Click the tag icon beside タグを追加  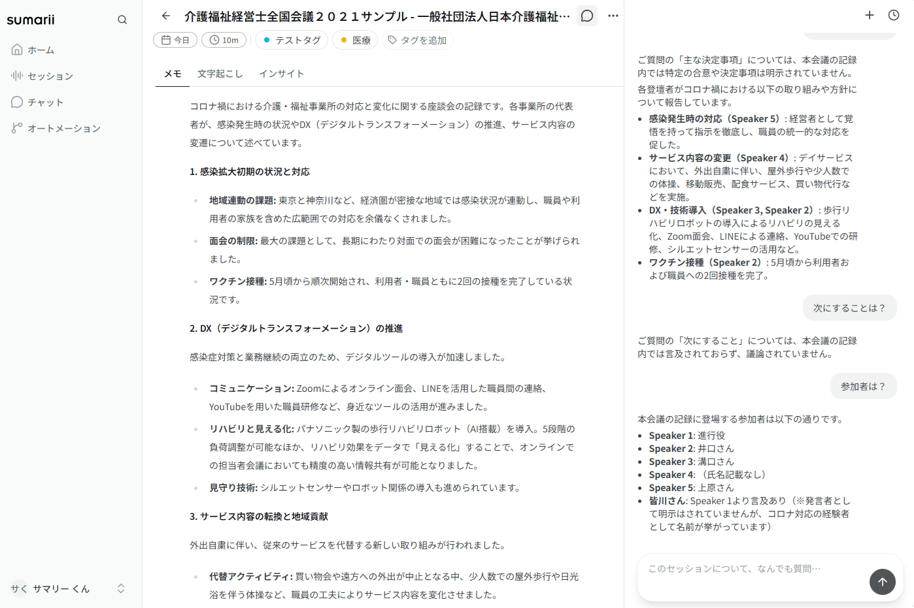(x=392, y=40)
